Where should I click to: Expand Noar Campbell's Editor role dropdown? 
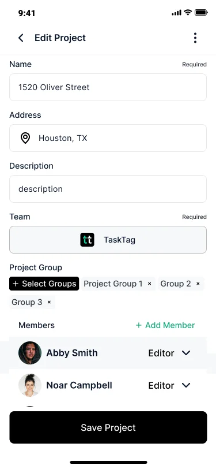click(169, 386)
